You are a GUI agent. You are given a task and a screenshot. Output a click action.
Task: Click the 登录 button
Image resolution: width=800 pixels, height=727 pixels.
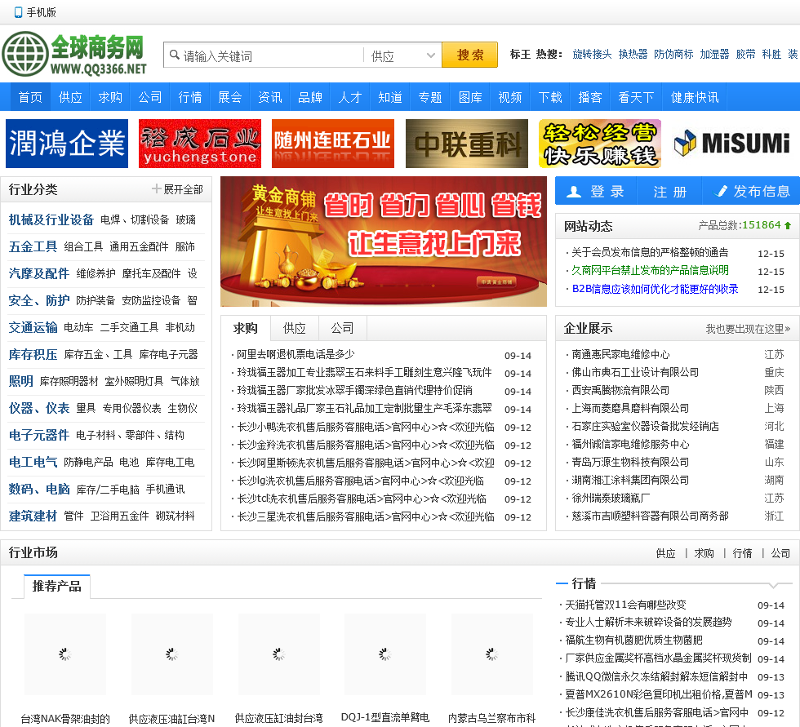pyautogui.click(x=597, y=191)
